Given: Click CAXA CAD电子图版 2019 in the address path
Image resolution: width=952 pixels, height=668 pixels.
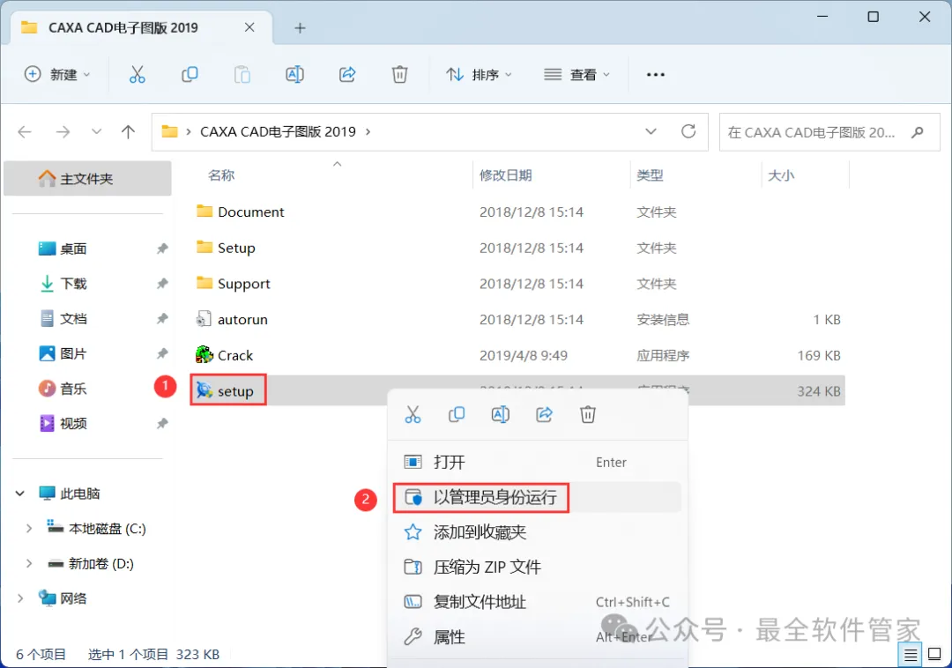Looking at the screenshot, I should pos(278,131).
